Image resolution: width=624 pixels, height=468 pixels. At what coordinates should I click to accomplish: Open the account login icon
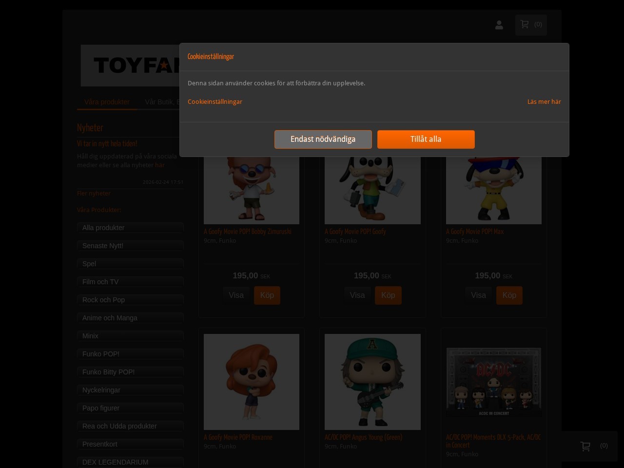pyautogui.click(x=499, y=25)
